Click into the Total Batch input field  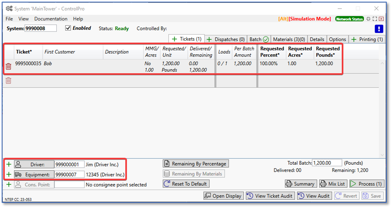point(327,163)
